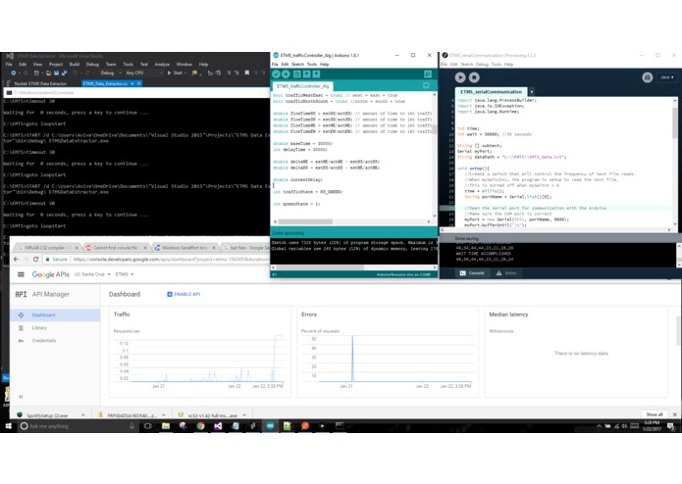The height and width of the screenshot is (484, 682).
Task: Open the Arduino Serial Monitor icon
Action: (x=428, y=74)
